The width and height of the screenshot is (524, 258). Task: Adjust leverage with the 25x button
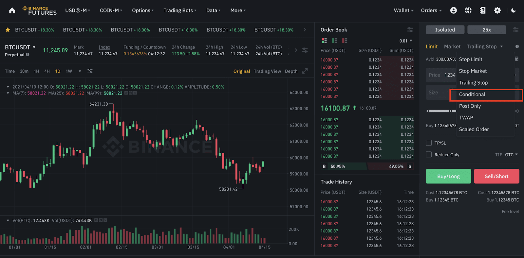(x=487, y=30)
